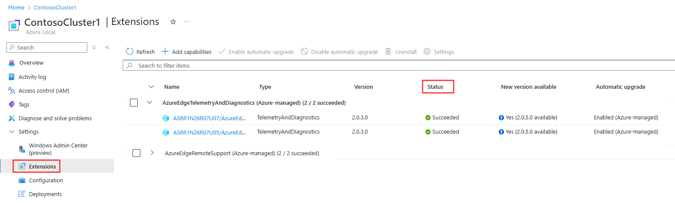Sort by the Name column header
This screenshot has width=675, height=203.
171,87
